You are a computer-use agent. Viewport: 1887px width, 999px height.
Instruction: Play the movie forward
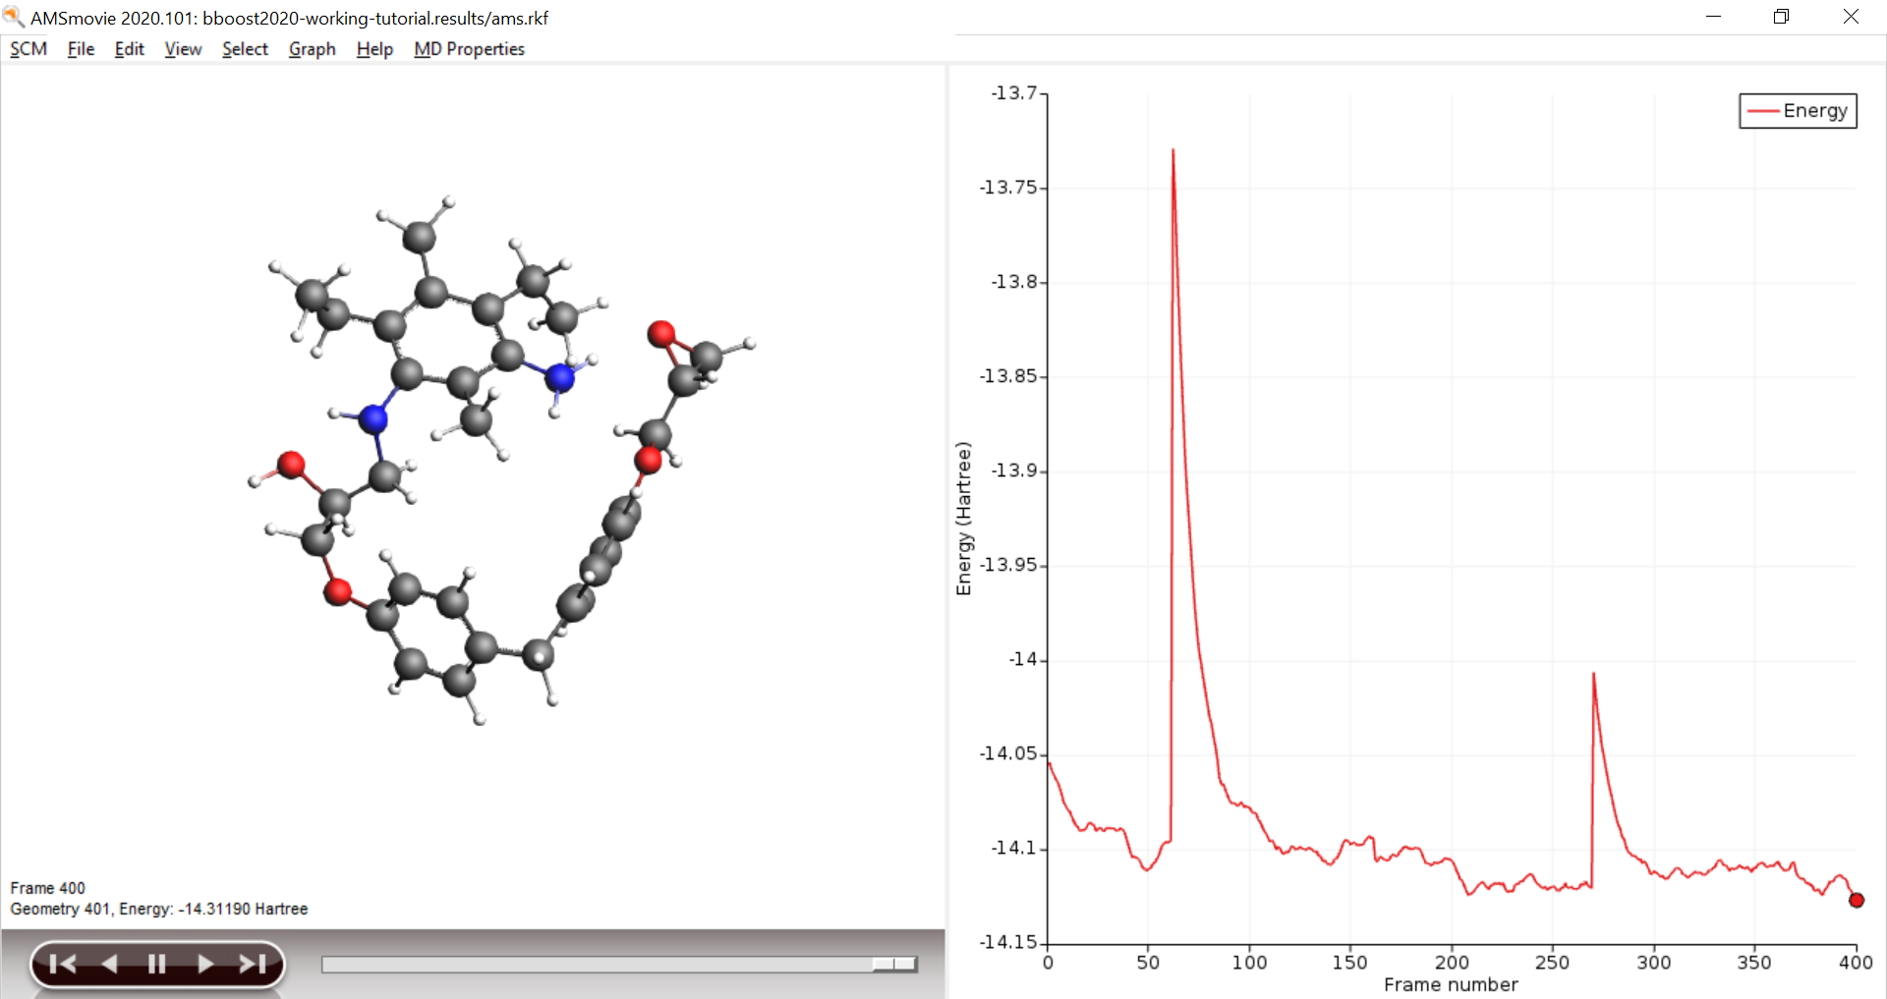point(204,964)
